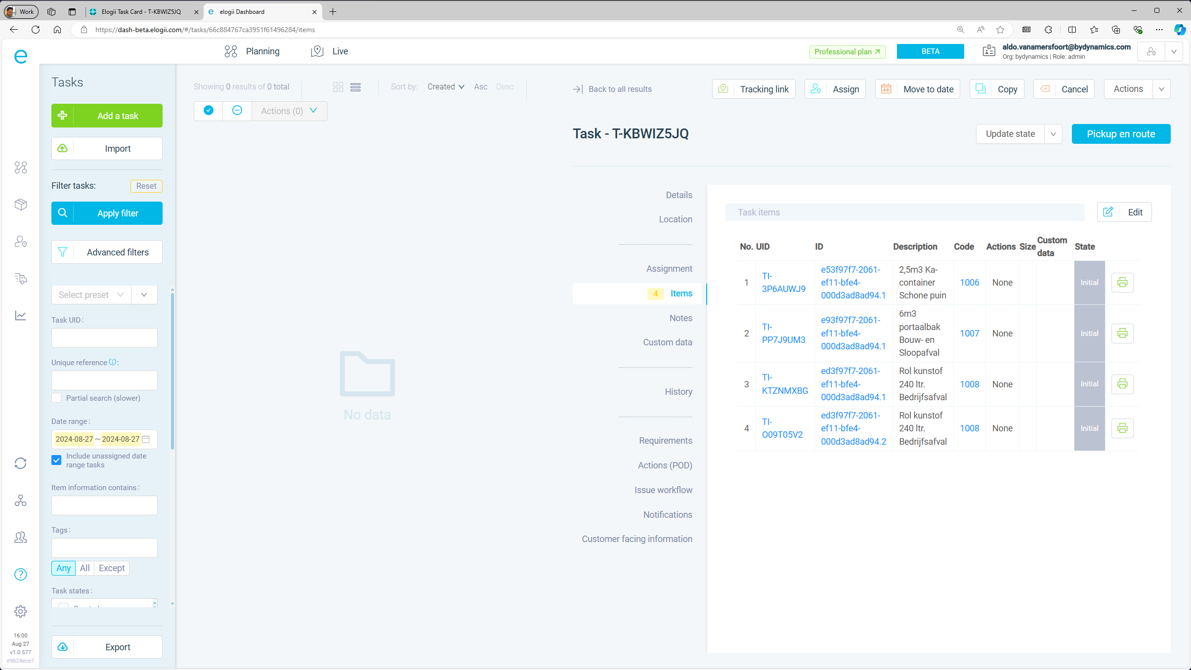Click the Pickup en route button

pyautogui.click(x=1120, y=134)
